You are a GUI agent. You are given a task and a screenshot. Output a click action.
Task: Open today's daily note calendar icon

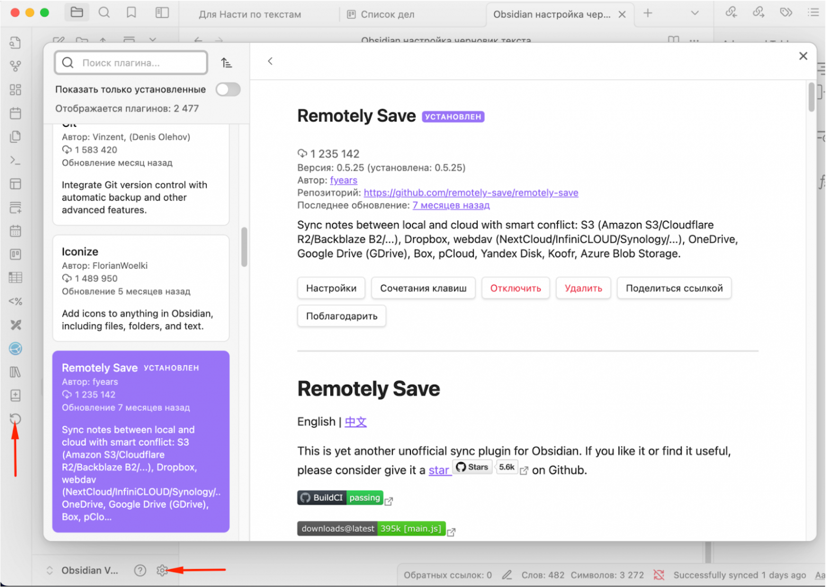coord(15,113)
